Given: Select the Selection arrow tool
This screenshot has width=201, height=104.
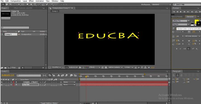Looking at the screenshot, I should point(3,4).
